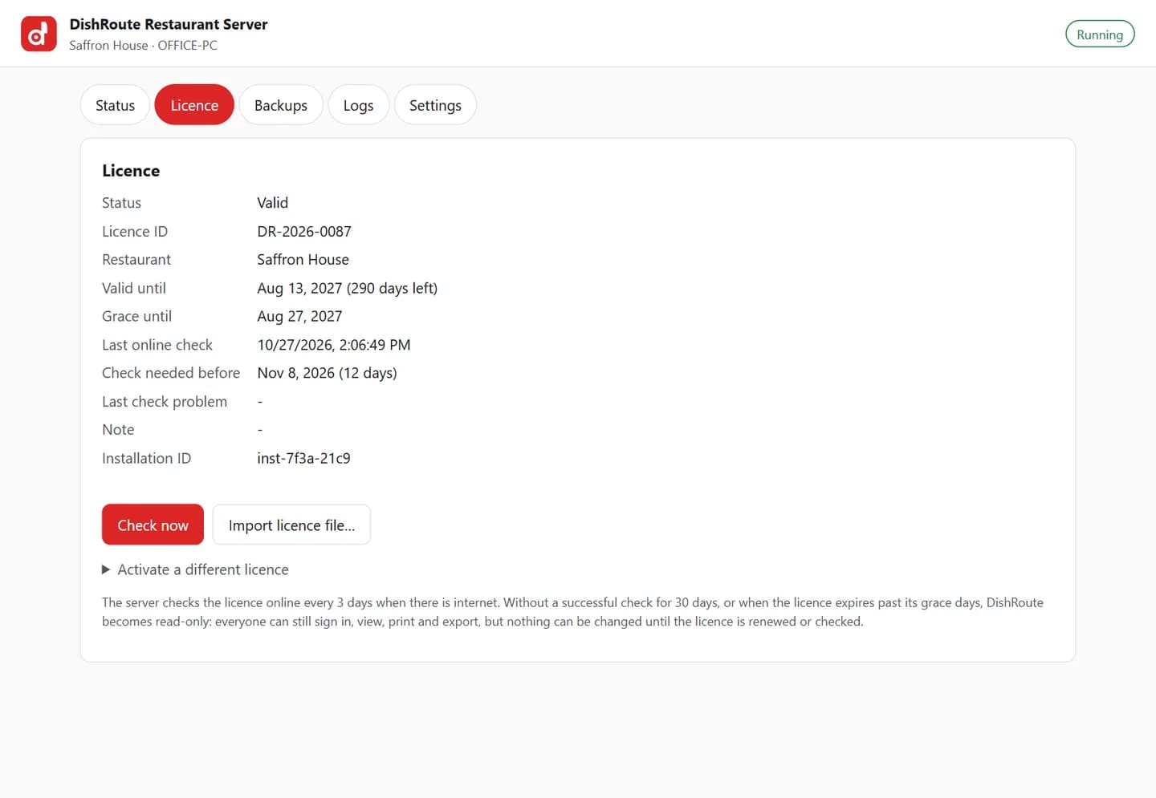Select the Licence tab

194,105
